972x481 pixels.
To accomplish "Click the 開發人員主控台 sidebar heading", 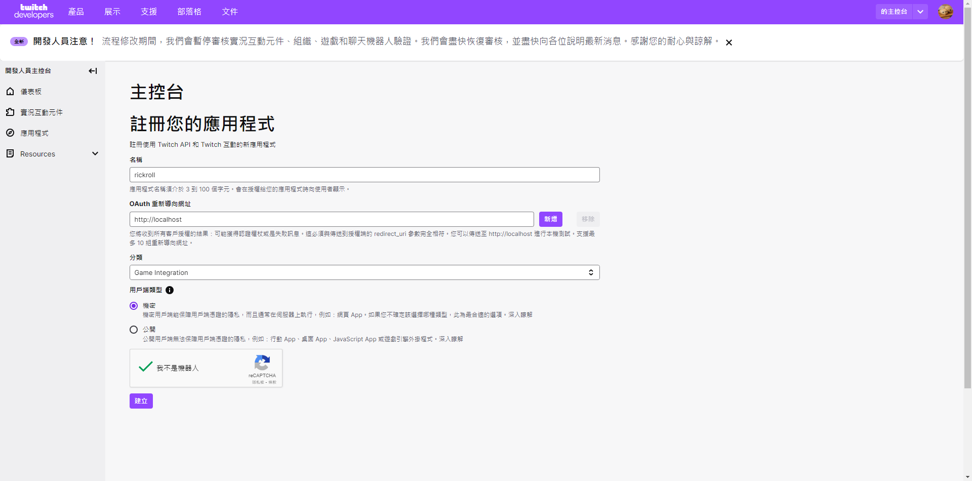I will (28, 71).
